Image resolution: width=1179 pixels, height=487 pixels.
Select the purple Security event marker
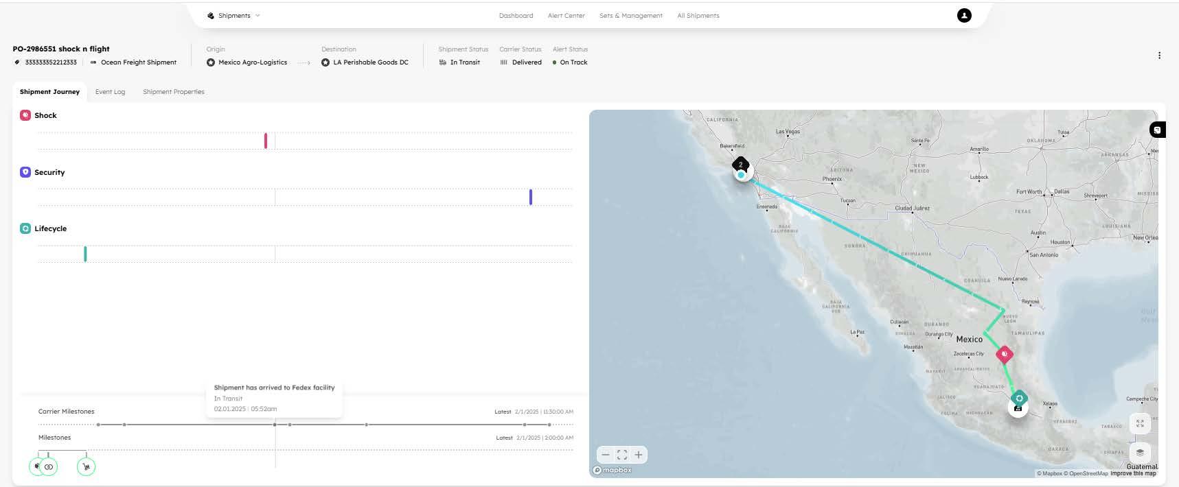point(531,198)
